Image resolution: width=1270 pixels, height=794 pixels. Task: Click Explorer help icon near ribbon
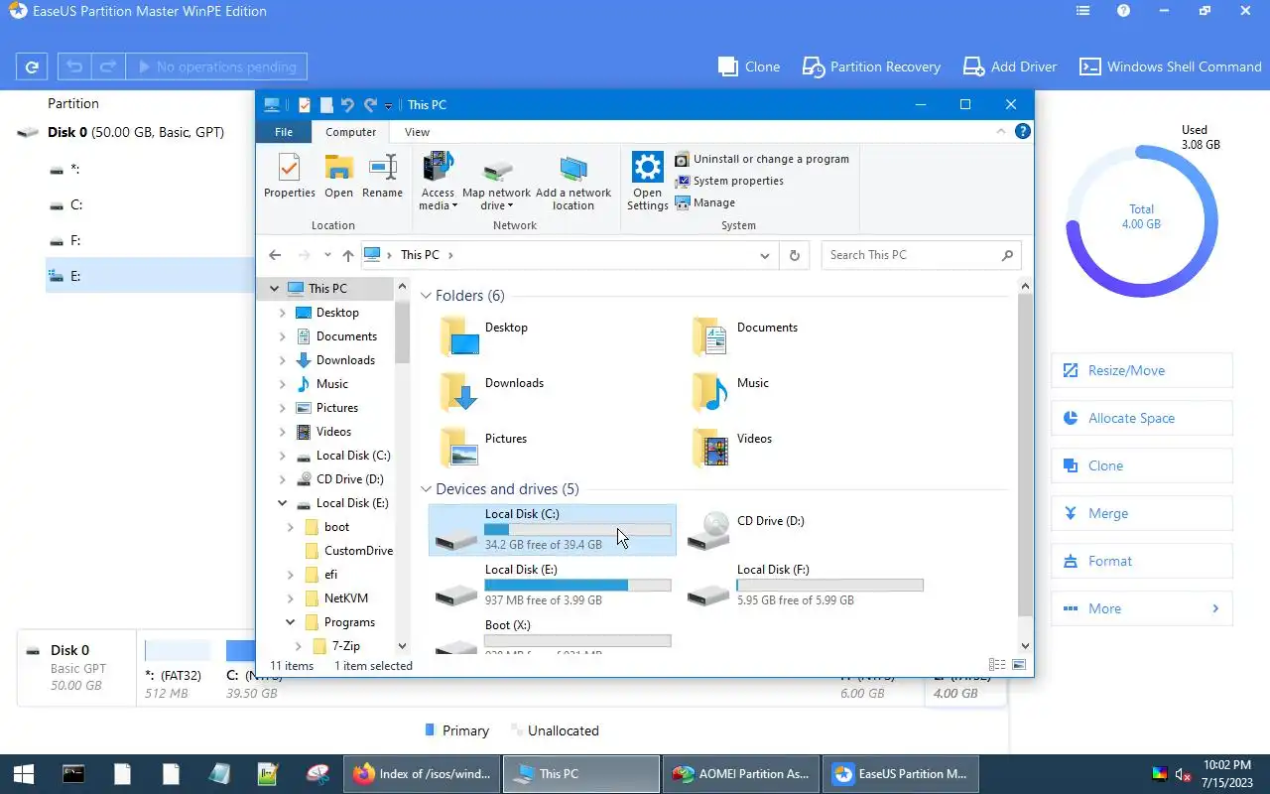click(1023, 131)
